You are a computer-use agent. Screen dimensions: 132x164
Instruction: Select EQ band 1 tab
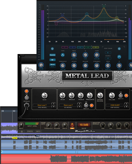(x=65, y=47)
